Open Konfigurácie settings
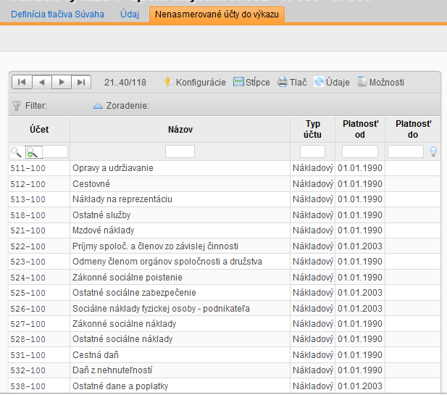 (196, 83)
